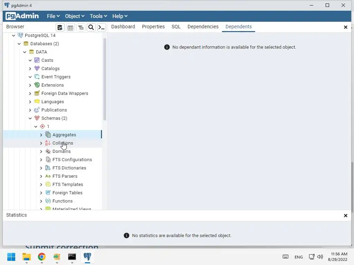The image size is (354, 265).
Task: Click the Schemas (2) node icon
Action: pos(37,118)
